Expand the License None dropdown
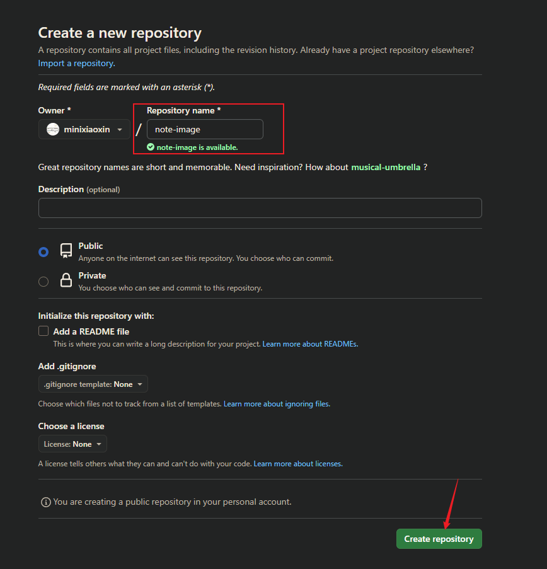The width and height of the screenshot is (547, 569). 72,444
